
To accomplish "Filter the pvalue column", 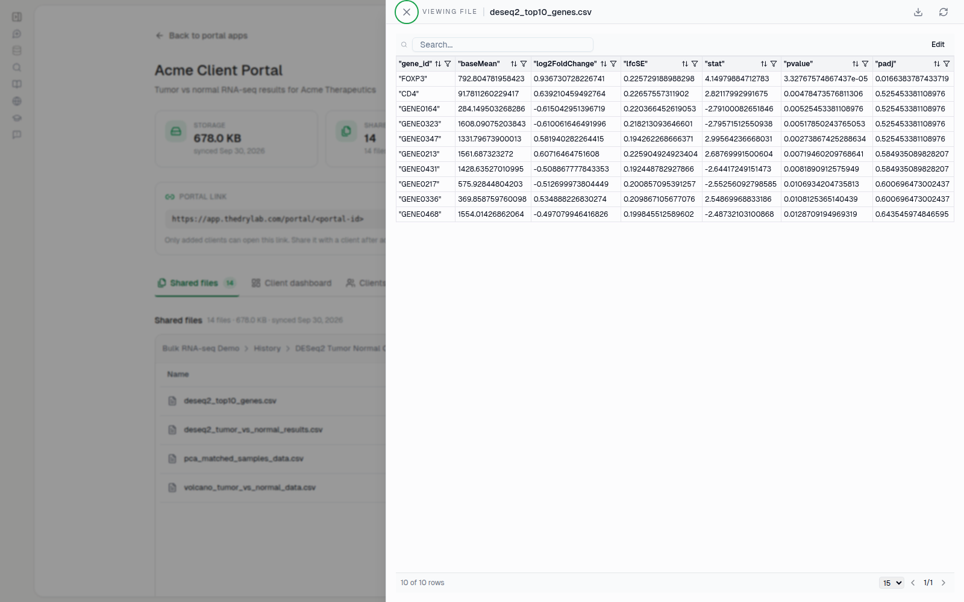I will point(865,64).
